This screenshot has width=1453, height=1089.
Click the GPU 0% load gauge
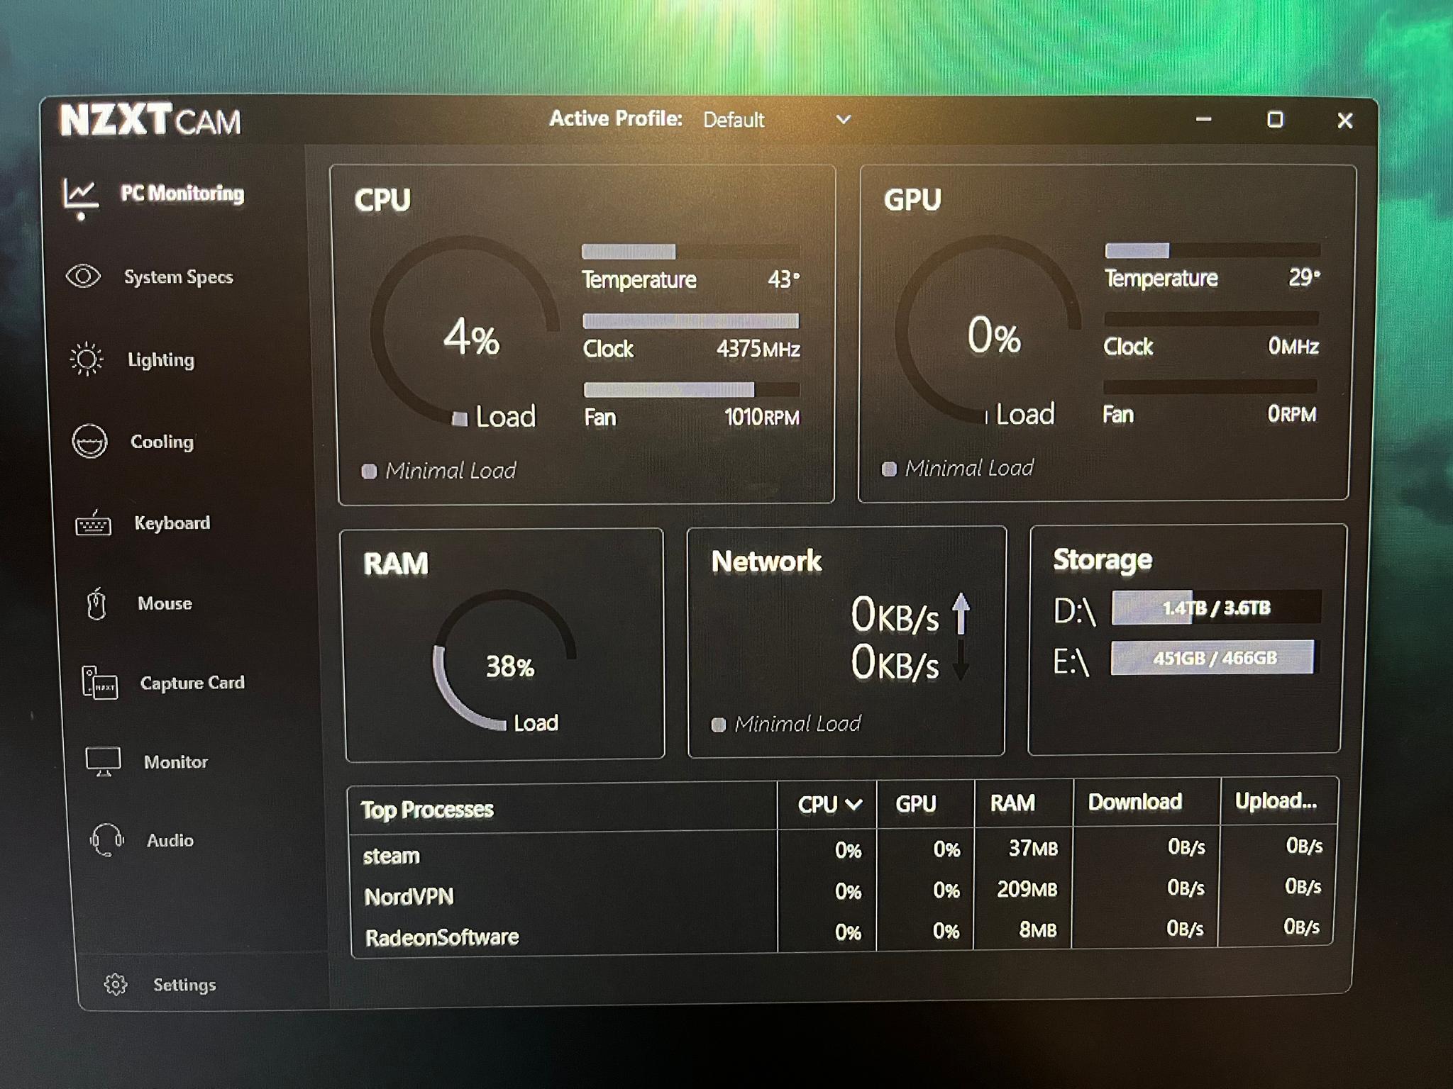pyautogui.click(x=988, y=330)
